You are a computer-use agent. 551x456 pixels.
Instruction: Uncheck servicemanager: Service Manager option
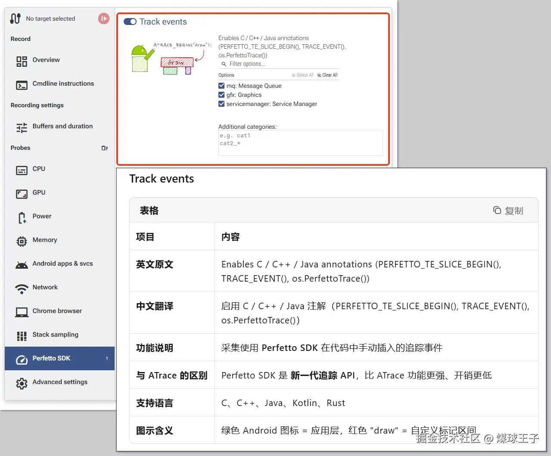[x=221, y=104]
